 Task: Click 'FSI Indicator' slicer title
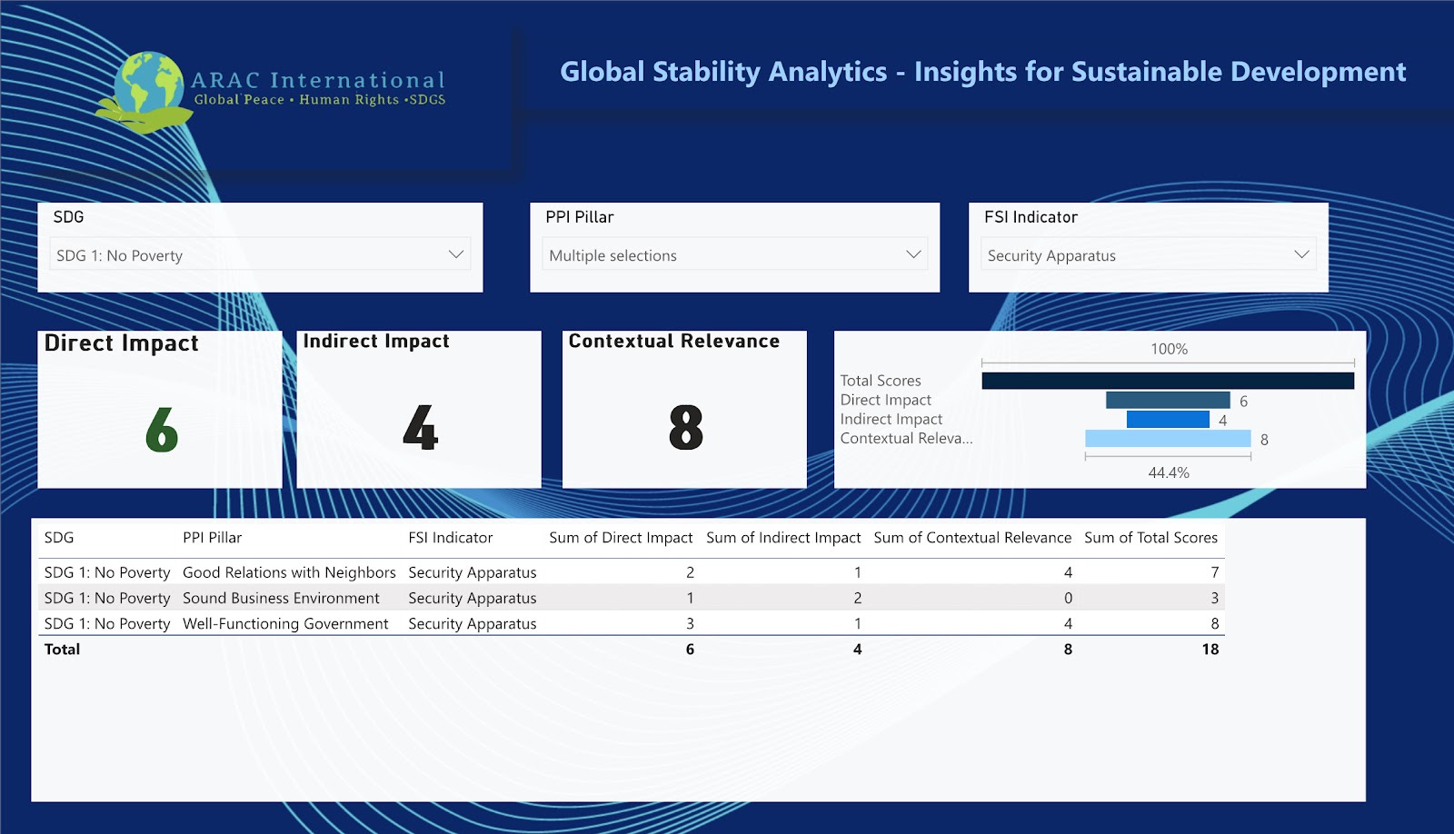[1031, 217]
